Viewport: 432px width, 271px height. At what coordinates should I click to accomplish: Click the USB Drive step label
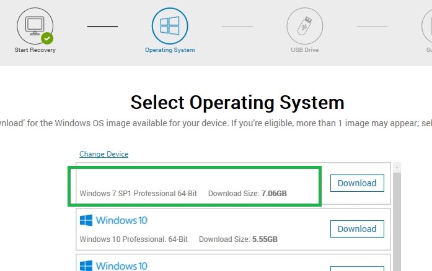click(x=305, y=50)
